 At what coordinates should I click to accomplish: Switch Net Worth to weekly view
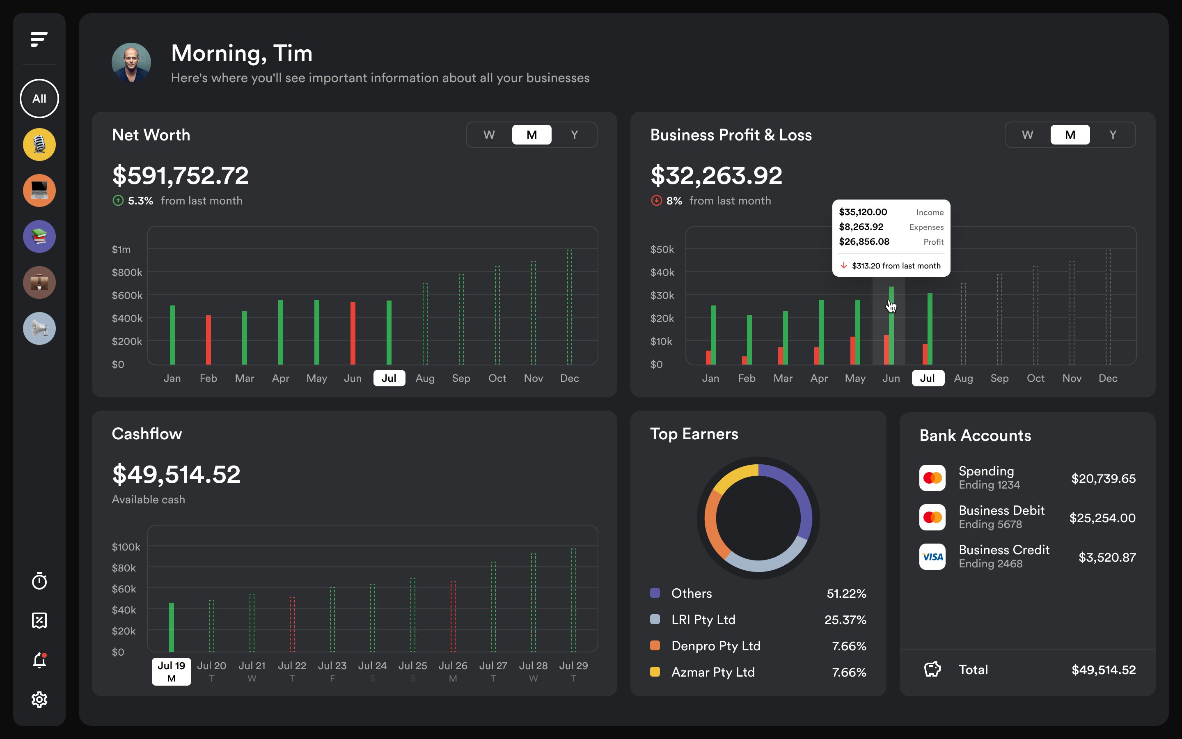click(489, 135)
